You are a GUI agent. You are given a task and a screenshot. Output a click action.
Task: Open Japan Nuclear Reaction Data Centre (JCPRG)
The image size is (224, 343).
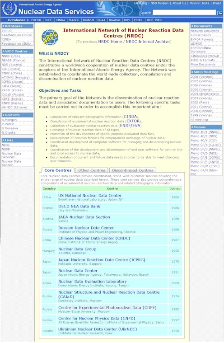click(x=102, y=260)
